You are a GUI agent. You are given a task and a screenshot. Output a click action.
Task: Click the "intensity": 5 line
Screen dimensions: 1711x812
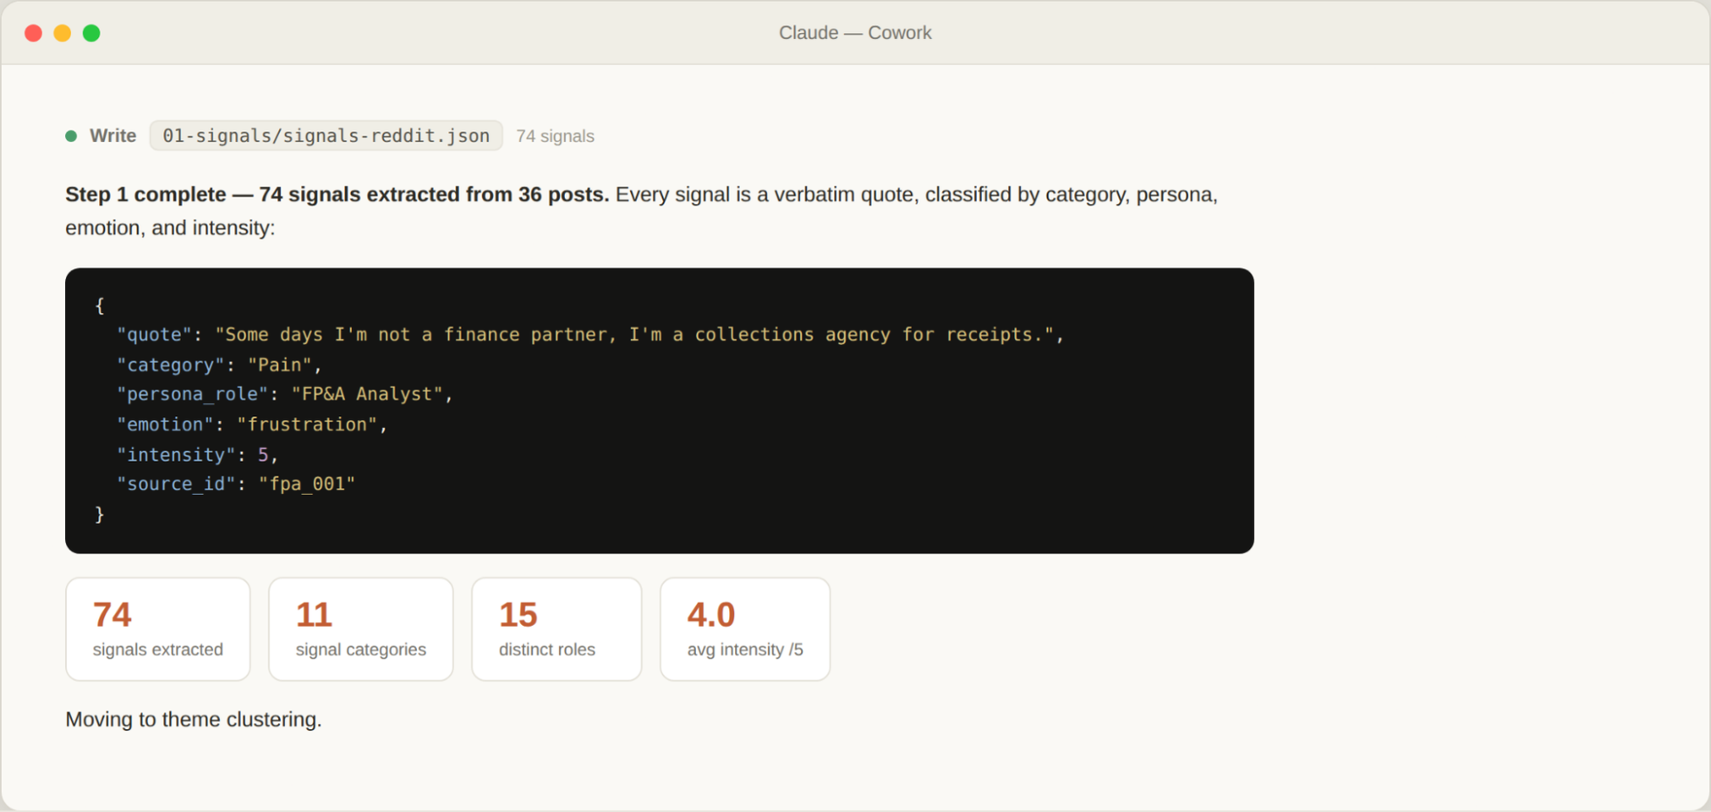coord(198,455)
